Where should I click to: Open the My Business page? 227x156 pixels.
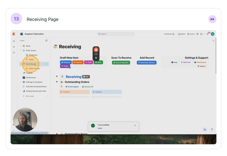[x=31, y=77]
